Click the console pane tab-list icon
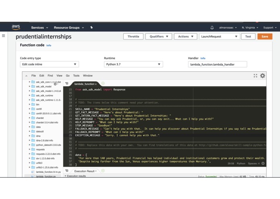 [67, 171]
